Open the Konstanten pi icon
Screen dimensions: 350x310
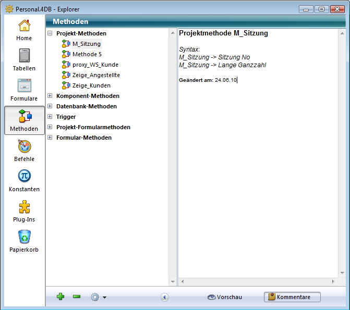(x=24, y=180)
